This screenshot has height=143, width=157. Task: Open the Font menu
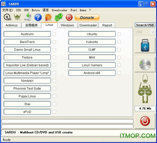tap(74, 10)
